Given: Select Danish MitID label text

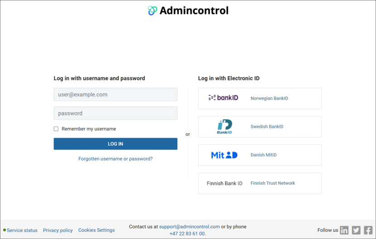Looking at the screenshot, I should tap(264, 155).
